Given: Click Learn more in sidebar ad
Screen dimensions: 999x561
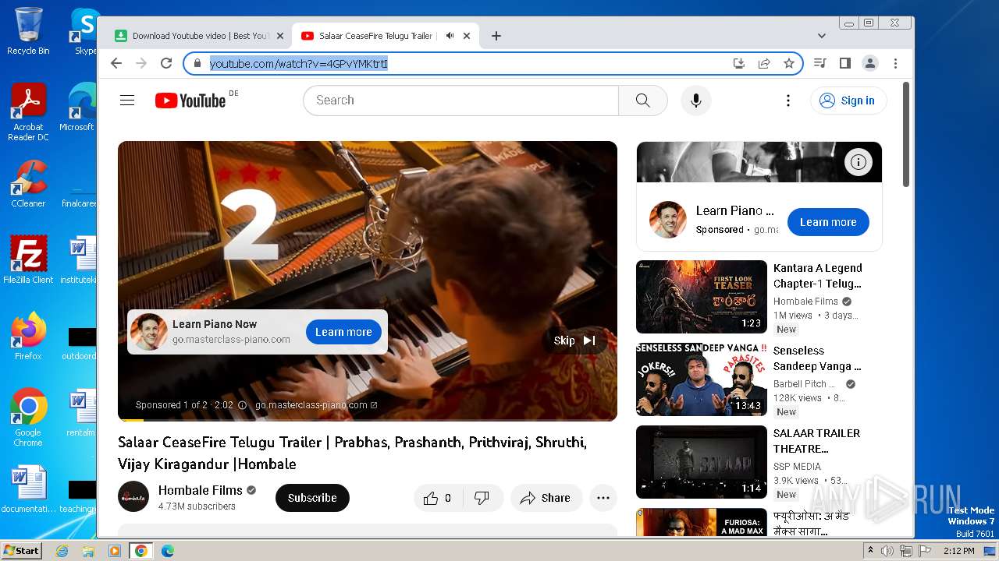Looking at the screenshot, I should tap(828, 222).
